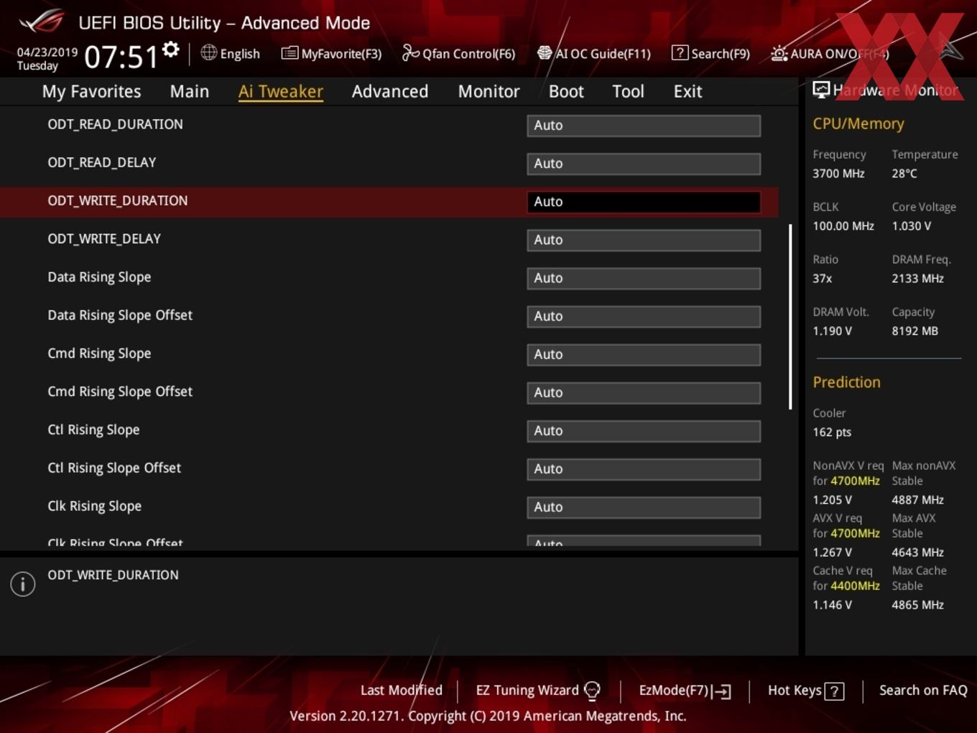
Task: Click the ODT_READ_DURATION Auto field
Action: tap(644, 125)
